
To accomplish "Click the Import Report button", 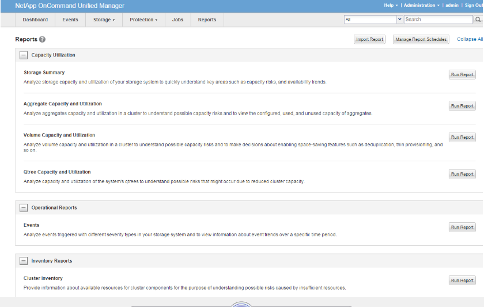I will [x=369, y=39].
